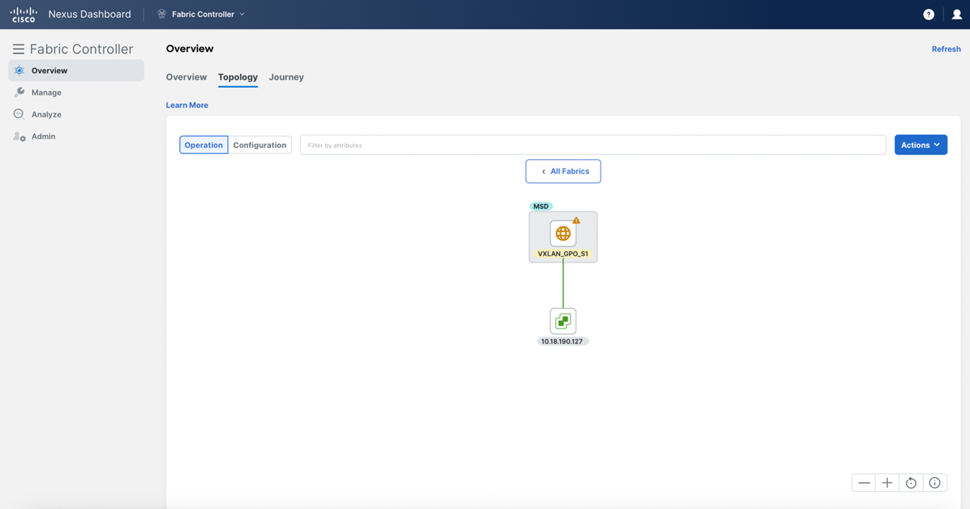Viewport: 970px width, 509px height.
Task: Click the orange warning triangle on fabric
Action: click(x=576, y=220)
